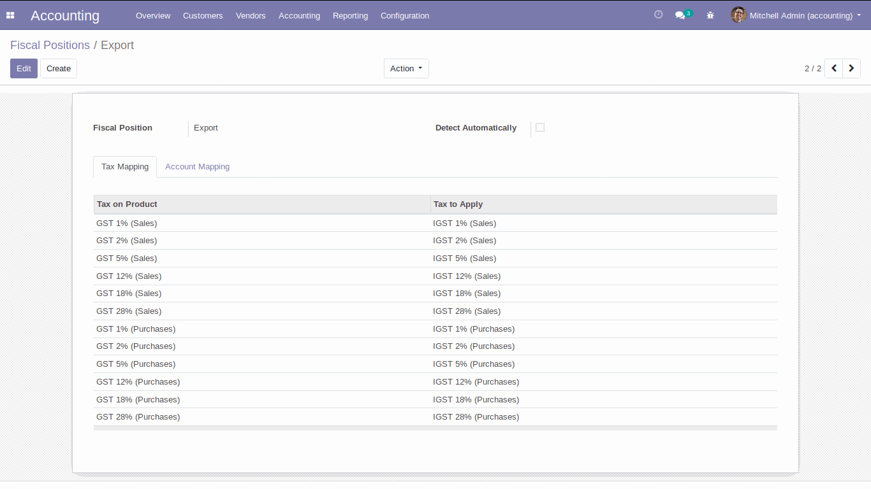Sort by Tax to Apply column header
The width and height of the screenshot is (871, 489).
click(x=604, y=204)
